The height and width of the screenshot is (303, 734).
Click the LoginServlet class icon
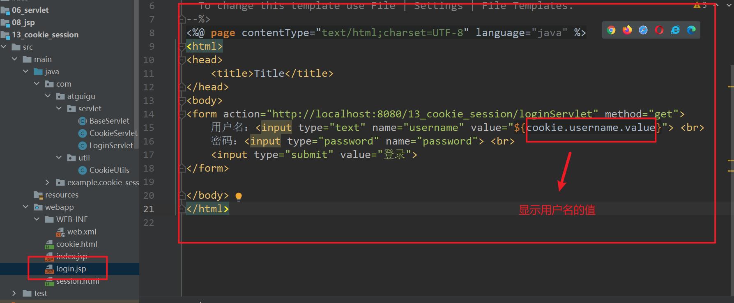[x=83, y=146]
